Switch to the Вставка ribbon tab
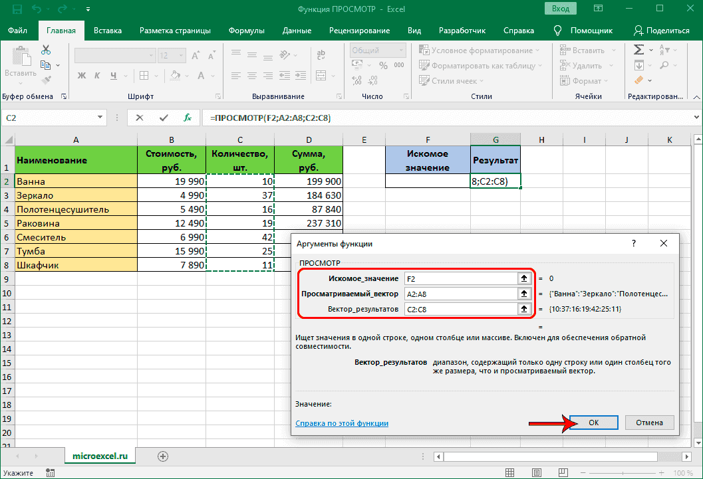Image resolution: width=703 pixels, height=479 pixels. pos(108,31)
